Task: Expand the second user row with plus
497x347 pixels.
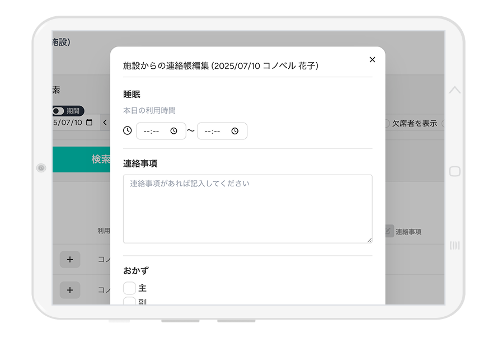Action: pyautogui.click(x=70, y=290)
